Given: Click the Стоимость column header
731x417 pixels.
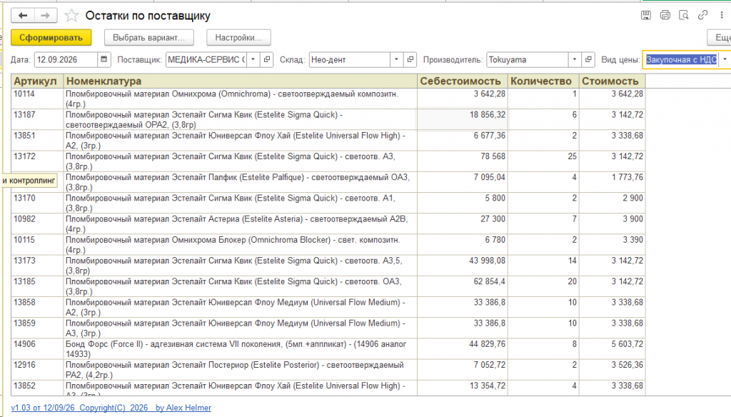Looking at the screenshot, I should point(612,81).
